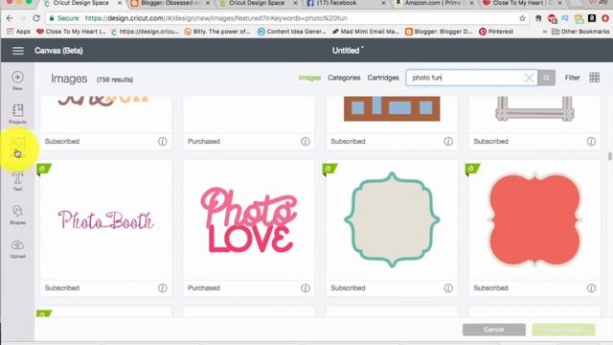Select the Images tab

click(309, 78)
